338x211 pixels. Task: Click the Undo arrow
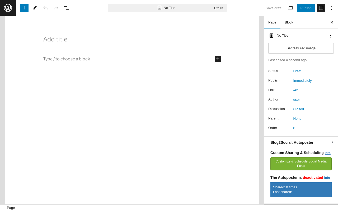[x=45, y=8]
